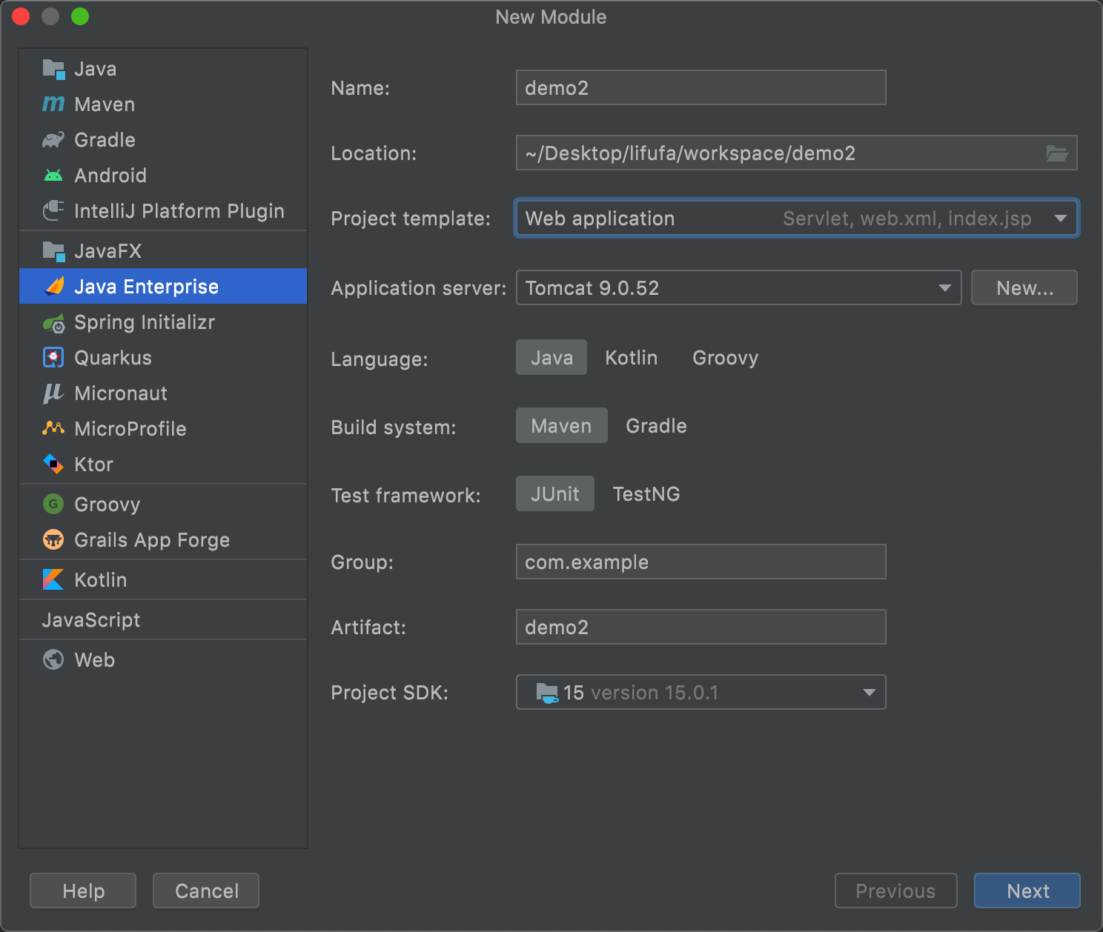Choose Gradle build system

pyautogui.click(x=657, y=425)
